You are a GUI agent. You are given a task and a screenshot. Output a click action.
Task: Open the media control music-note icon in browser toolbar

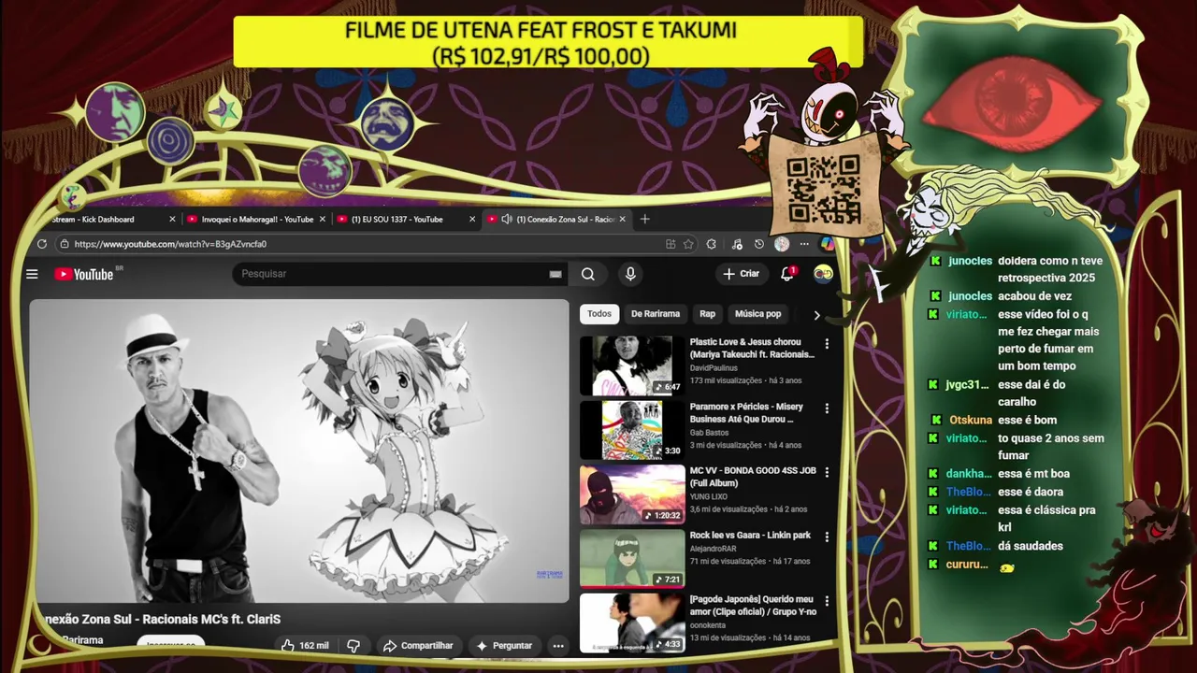pos(737,244)
